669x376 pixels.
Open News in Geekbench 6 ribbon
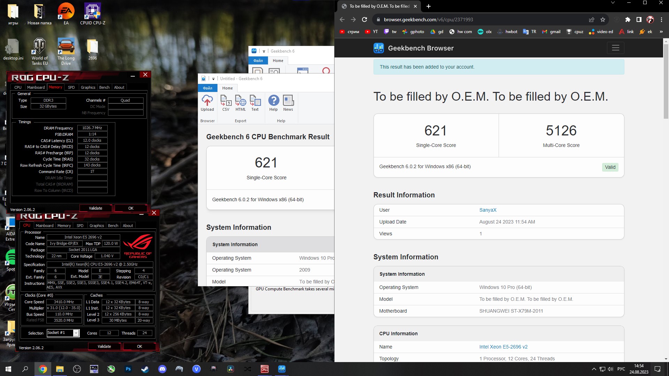pos(288,103)
